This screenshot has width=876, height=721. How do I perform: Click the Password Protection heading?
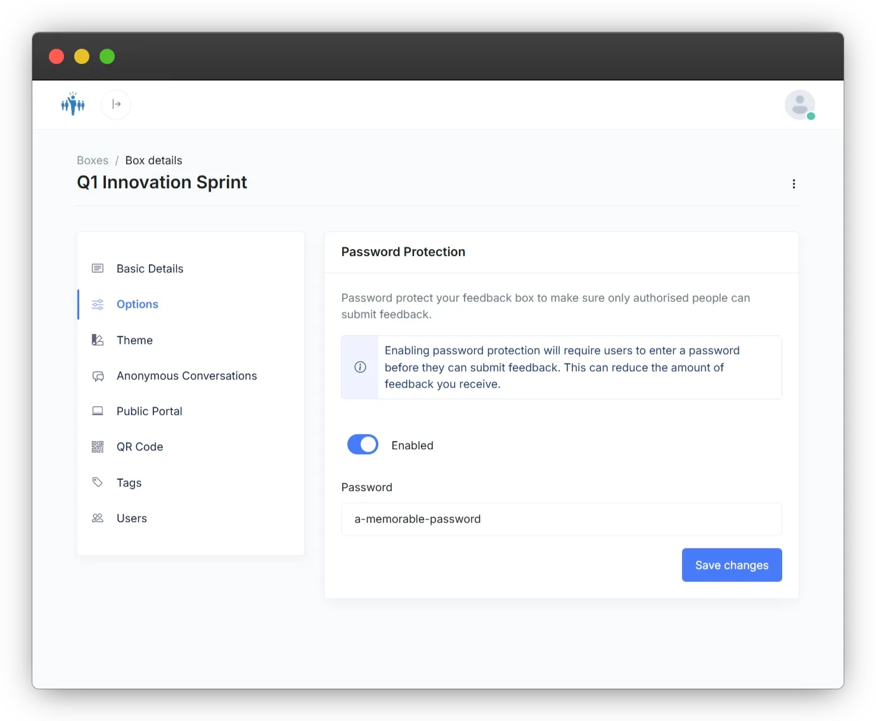pyautogui.click(x=403, y=252)
